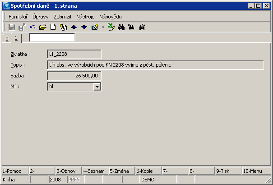Open the Nápověda menu
This screenshot has width=273, height=185.
(x=111, y=17)
